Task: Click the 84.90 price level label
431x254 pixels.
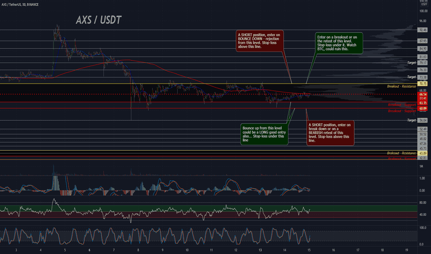Action: (422, 48)
